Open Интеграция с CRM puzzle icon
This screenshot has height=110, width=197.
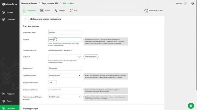tap(146, 11)
